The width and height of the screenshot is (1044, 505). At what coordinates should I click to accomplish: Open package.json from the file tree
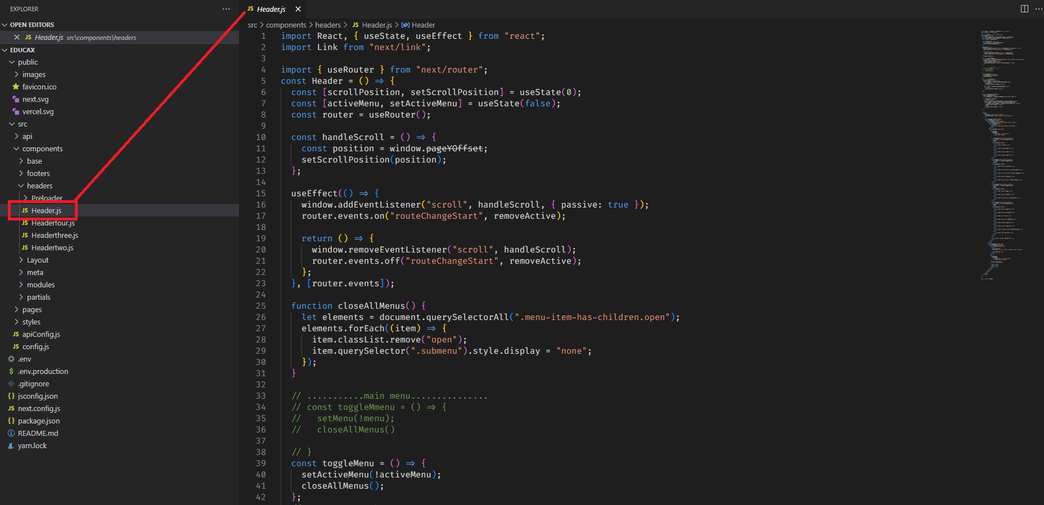38,421
